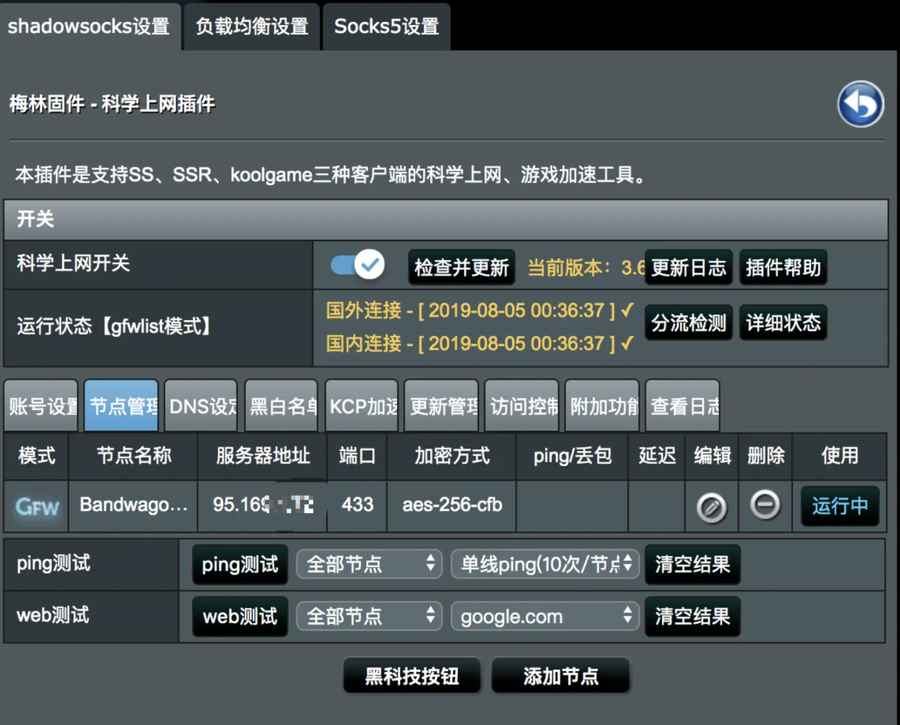Open the 访问控制 sub-tab
The width and height of the screenshot is (900, 725).
(x=522, y=406)
